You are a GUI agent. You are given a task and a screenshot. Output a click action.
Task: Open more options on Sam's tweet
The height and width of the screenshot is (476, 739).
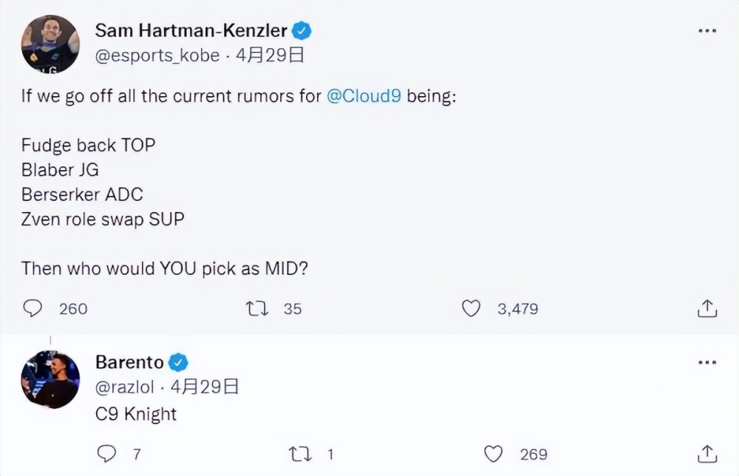[x=707, y=31]
